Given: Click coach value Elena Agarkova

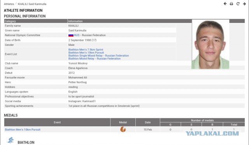Looking at the screenshot, I should (78, 68).
